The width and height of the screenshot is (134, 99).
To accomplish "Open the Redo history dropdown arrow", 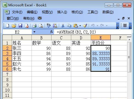I will (x=107, y=26).
